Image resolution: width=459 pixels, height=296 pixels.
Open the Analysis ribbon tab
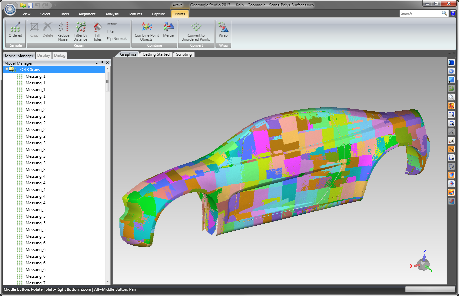tap(112, 14)
